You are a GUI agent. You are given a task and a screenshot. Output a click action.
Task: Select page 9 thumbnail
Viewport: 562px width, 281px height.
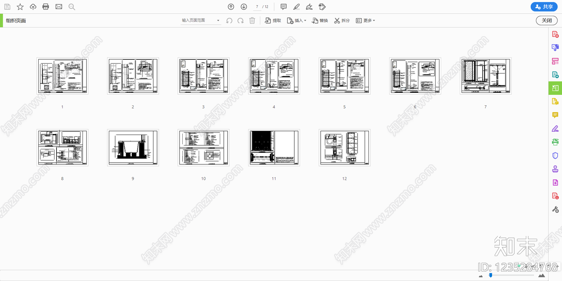(133, 148)
